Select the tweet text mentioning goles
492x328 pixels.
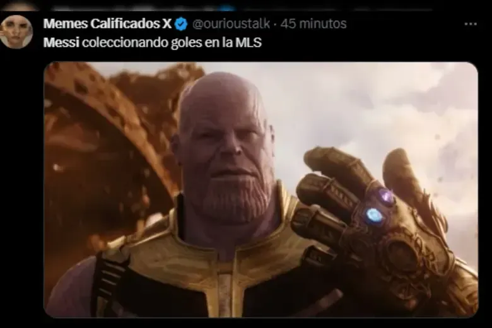pyautogui.click(x=152, y=42)
